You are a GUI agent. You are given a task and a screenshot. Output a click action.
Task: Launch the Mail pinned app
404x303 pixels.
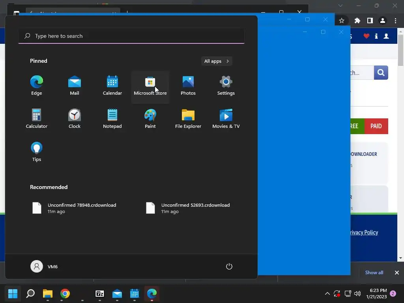[75, 86]
